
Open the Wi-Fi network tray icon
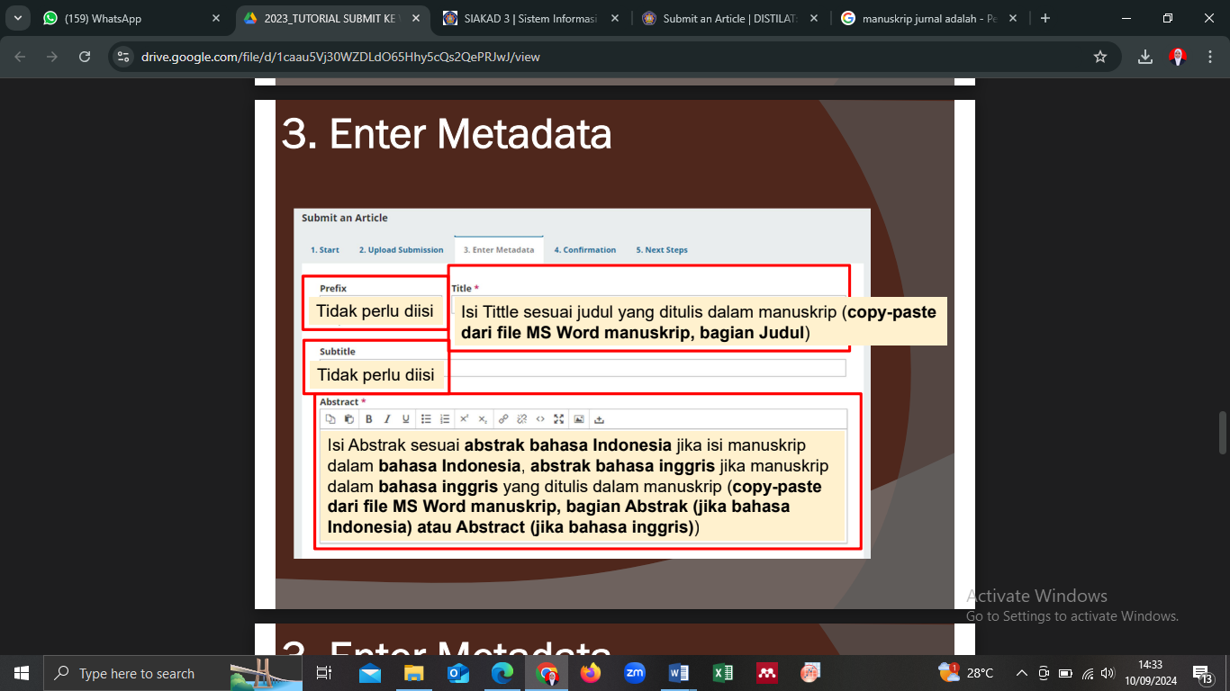pyautogui.click(x=1088, y=673)
